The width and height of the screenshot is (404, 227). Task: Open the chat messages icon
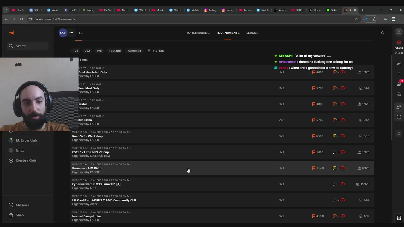tap(399, 94)
